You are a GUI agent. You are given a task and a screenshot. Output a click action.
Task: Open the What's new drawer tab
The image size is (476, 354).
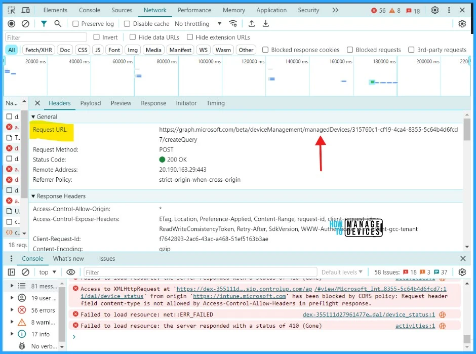68,259
